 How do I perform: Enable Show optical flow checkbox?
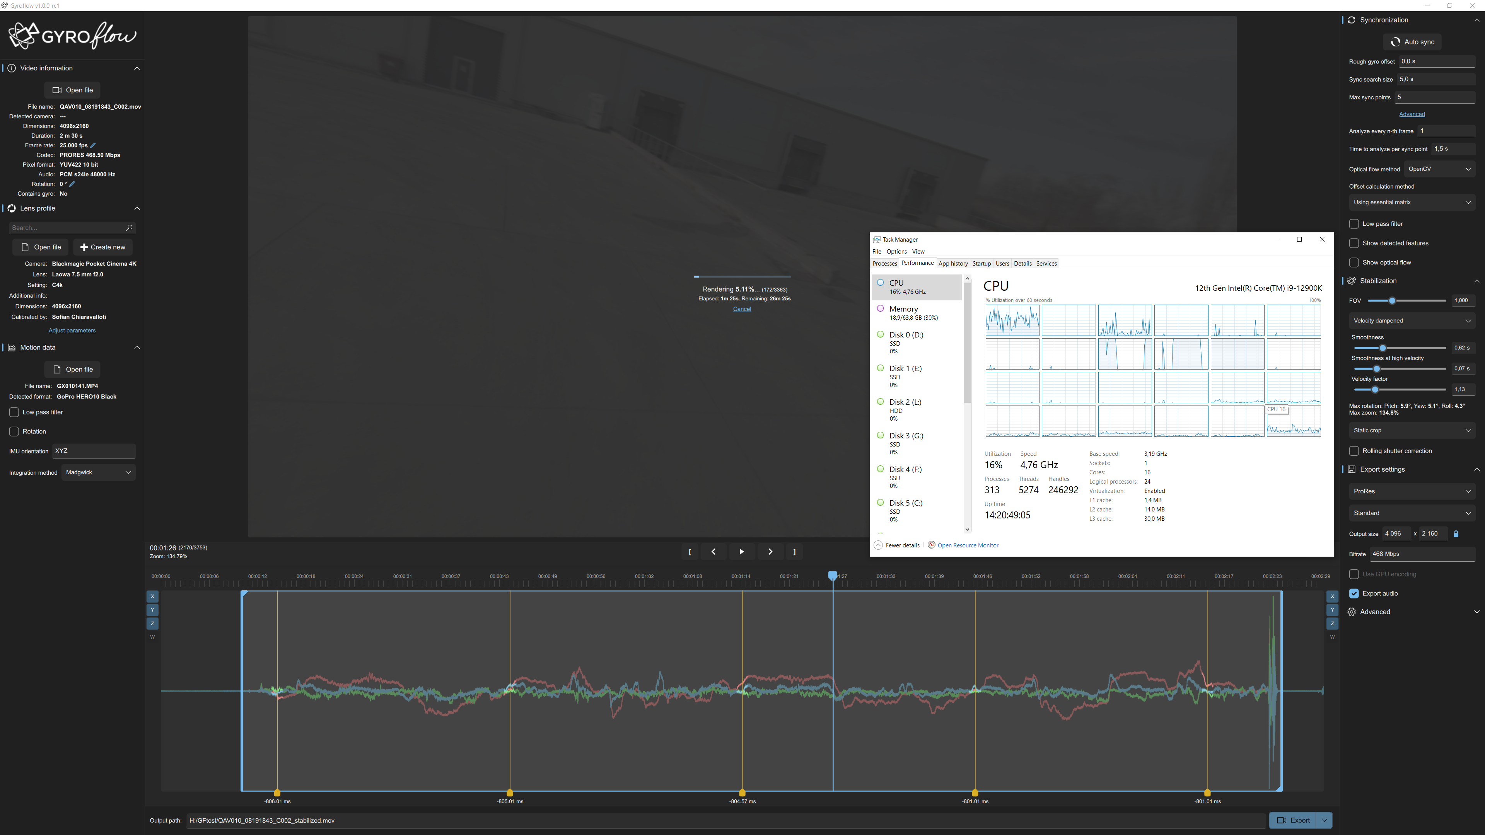click(1354, 263)
